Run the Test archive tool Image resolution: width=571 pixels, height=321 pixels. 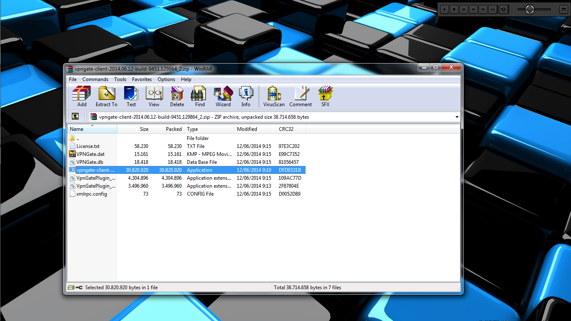click(131, 97)
